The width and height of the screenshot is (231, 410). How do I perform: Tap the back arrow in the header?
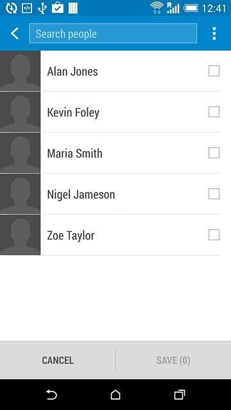click(15, 33)
